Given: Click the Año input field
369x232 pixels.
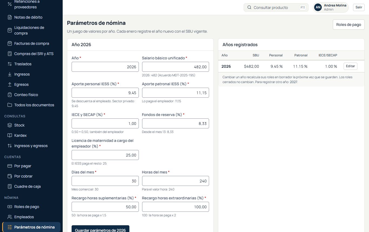Looking at the screenshot, I should tap(105, 67).
